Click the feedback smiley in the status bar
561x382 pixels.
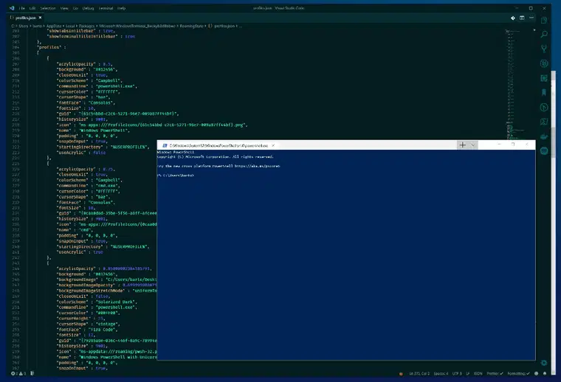pos(537,373)
